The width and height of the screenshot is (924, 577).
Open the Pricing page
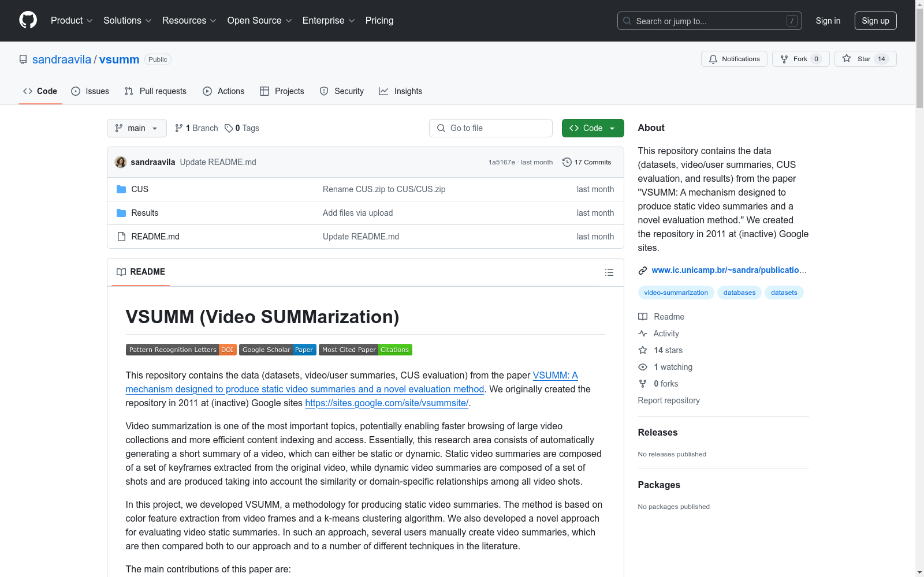coord(379,21)
